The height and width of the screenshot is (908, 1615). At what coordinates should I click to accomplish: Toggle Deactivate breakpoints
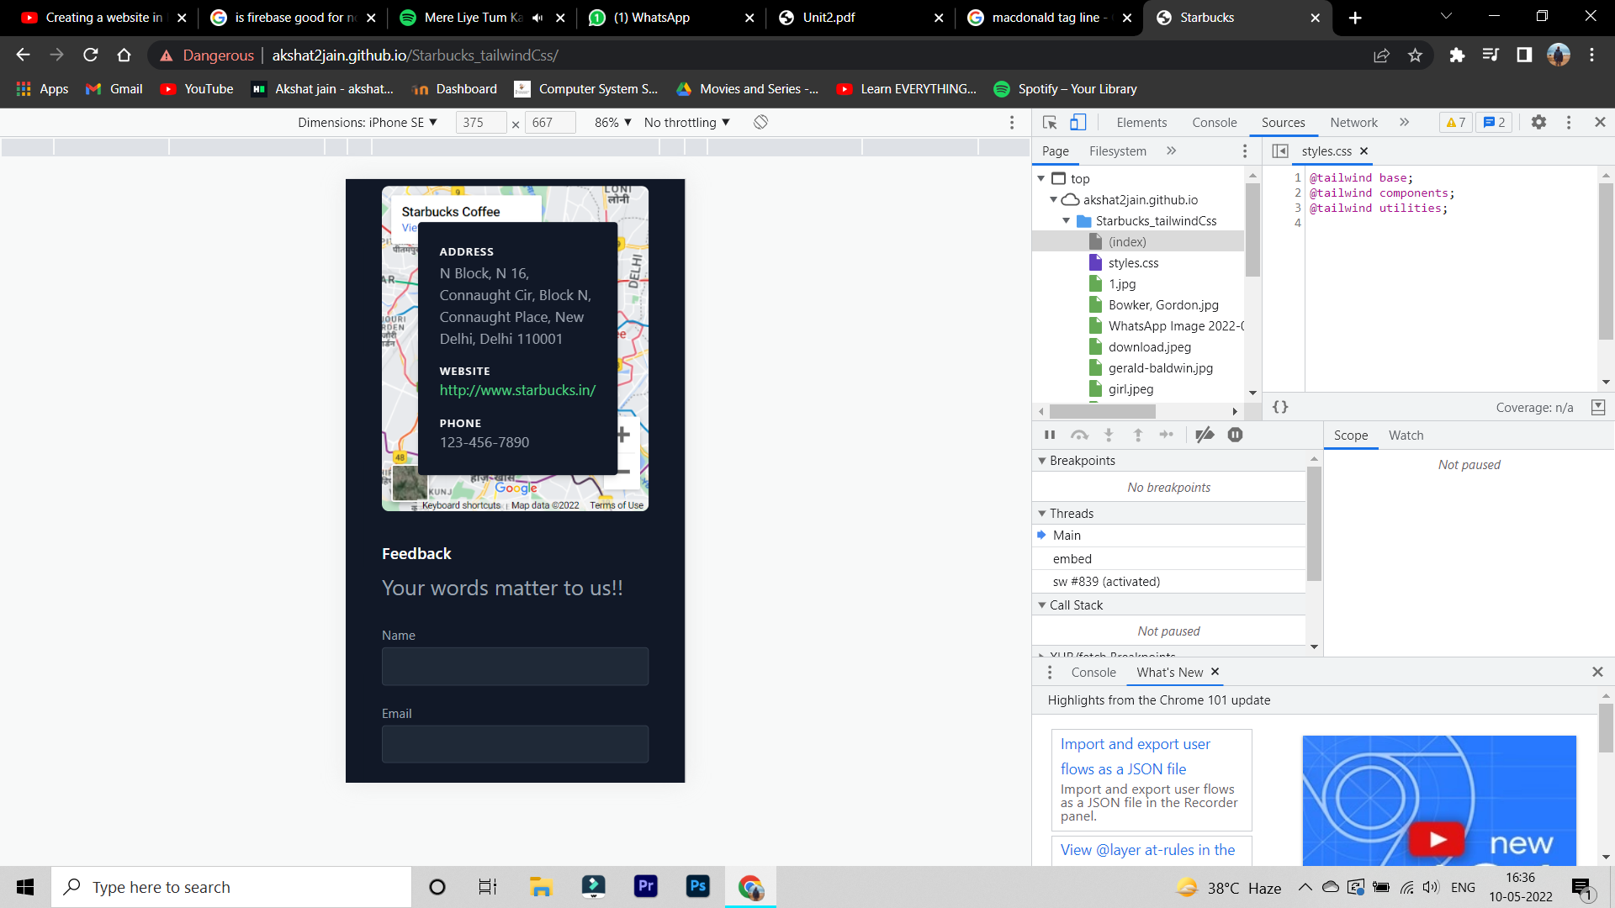(x=1205, y=435)
